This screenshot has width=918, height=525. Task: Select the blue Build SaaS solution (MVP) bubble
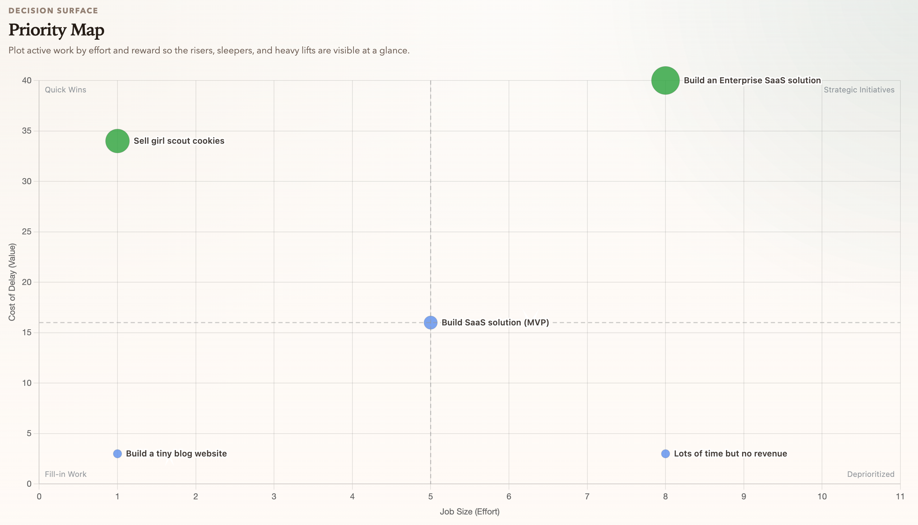(430, 322)
